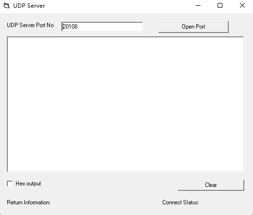Focus the UDP Server Port No input field
Viewport: 253px width, 215px height.
pyautogui.click(x=102, y=27)
